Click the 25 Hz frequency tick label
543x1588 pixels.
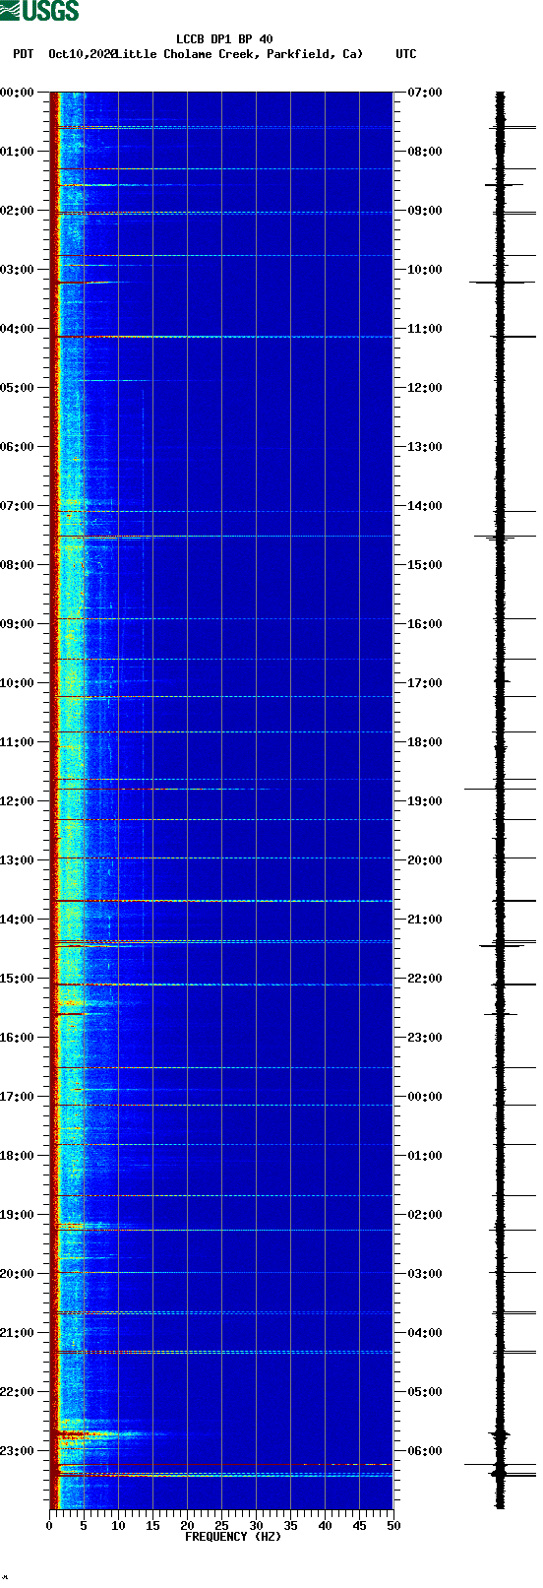(x=221, y=1526)
